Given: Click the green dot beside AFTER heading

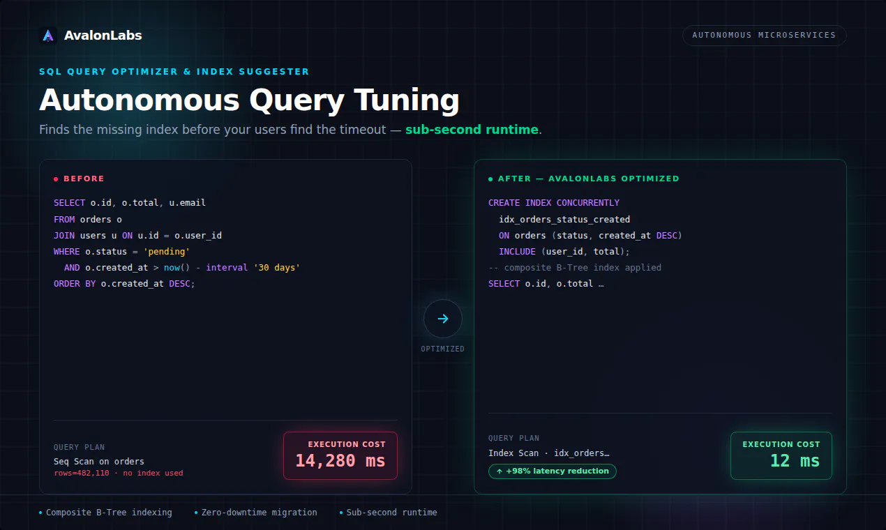Looking at the screenshot, I should tap(490, 179).
